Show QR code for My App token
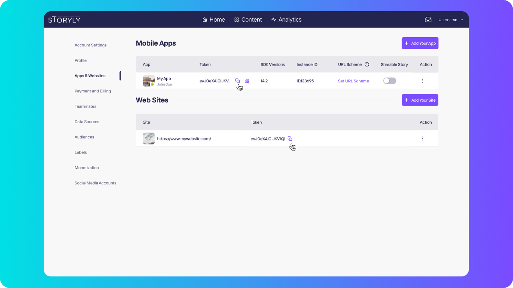Viewport: 513px width, 288px height. [x=247, y=81]
